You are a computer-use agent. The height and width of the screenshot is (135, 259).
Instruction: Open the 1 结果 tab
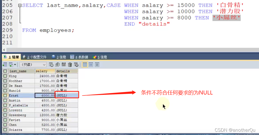[12, 57]
